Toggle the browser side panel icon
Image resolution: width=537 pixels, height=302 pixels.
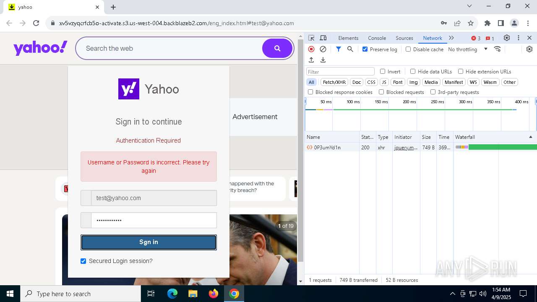[x=501, y=23]
